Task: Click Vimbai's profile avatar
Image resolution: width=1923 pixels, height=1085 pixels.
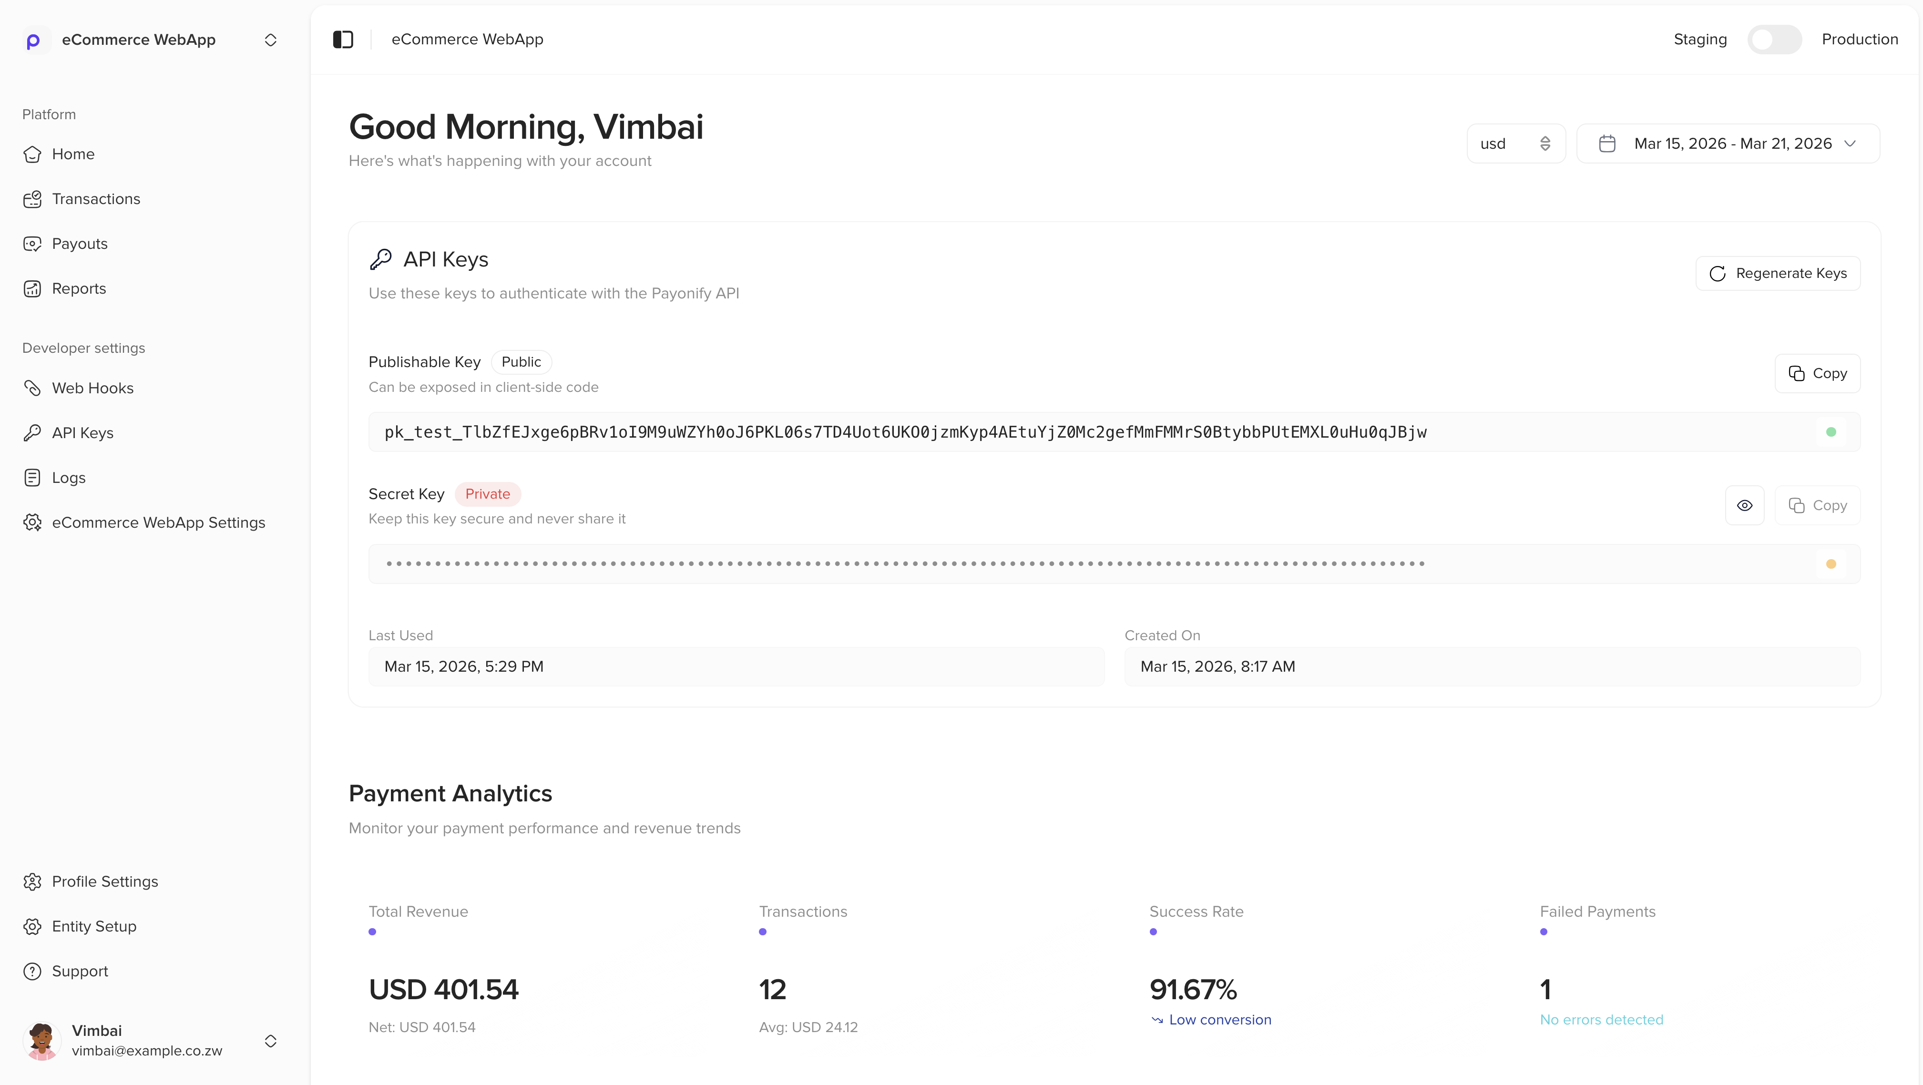Action: pyautogui.click(x=42, y=1040)
